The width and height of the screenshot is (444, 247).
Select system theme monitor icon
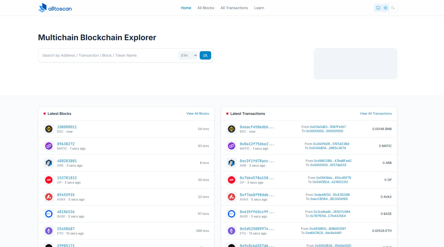tap(378, 8)
